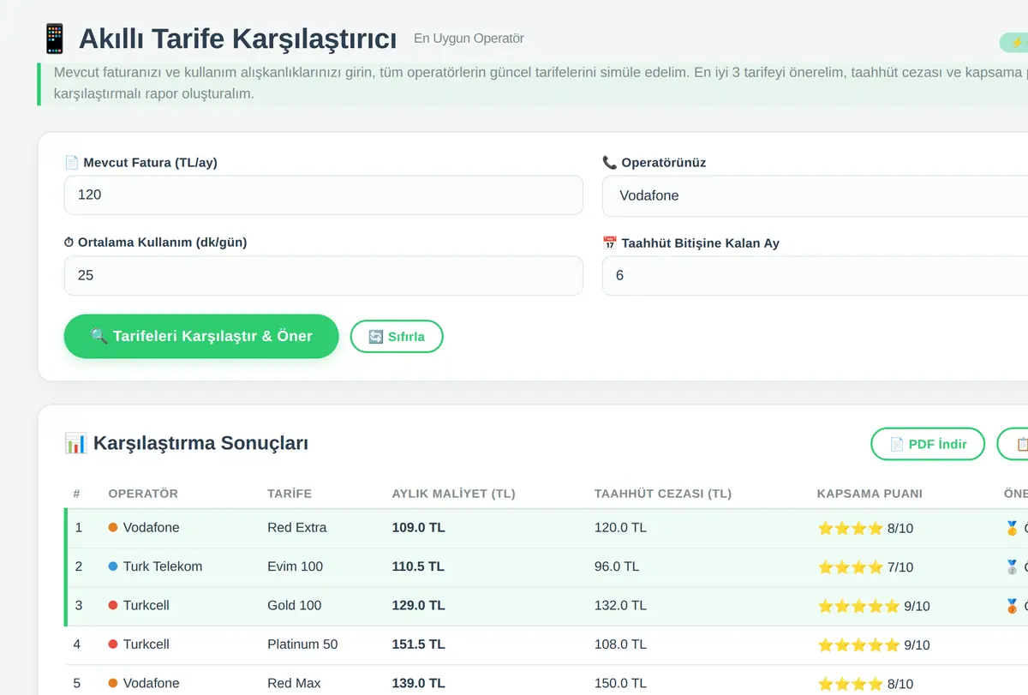Image resolution: width=1028 pixels, height=695 pixels.
Task: Click the Red Max tariff name
Action: (294, 684)
